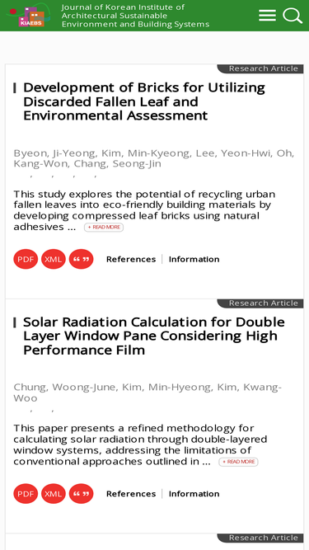
Task: Open Information for the bricks article
Action: (x=194, y=259)
